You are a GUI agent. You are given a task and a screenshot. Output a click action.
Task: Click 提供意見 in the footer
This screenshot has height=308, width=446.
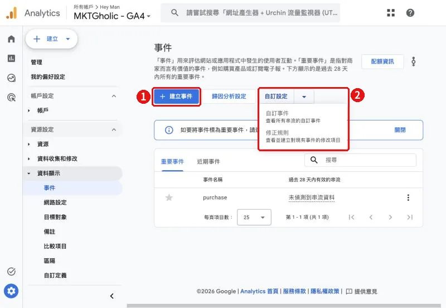[x=366, y=291]
